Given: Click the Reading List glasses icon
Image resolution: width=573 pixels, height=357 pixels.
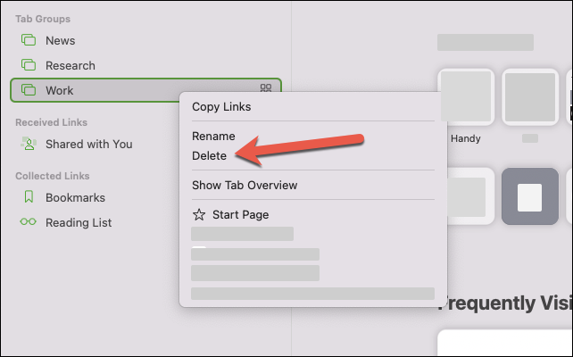Looking at the screenshot, I should point(29,222).
